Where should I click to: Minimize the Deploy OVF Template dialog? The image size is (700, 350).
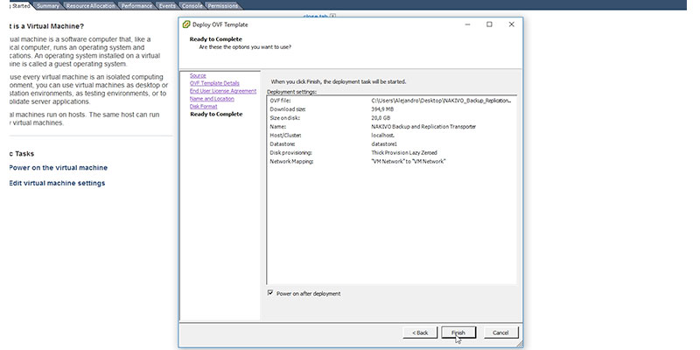[x=467, y=24]
